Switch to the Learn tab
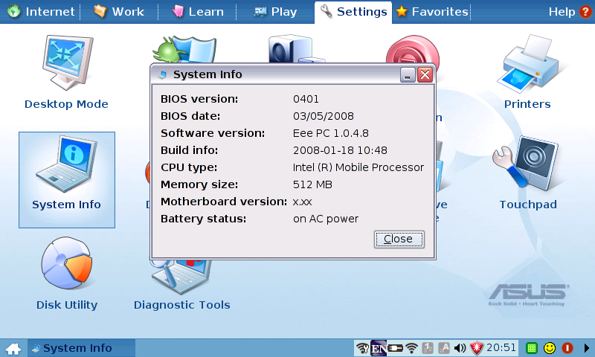Viewport: 595px width, 357px height. coord(197,12)
